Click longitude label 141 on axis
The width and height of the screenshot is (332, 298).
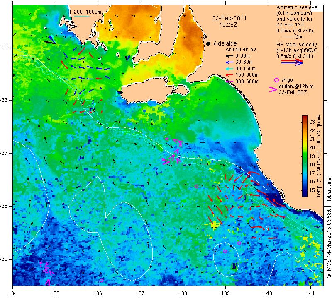click(310, 293)
